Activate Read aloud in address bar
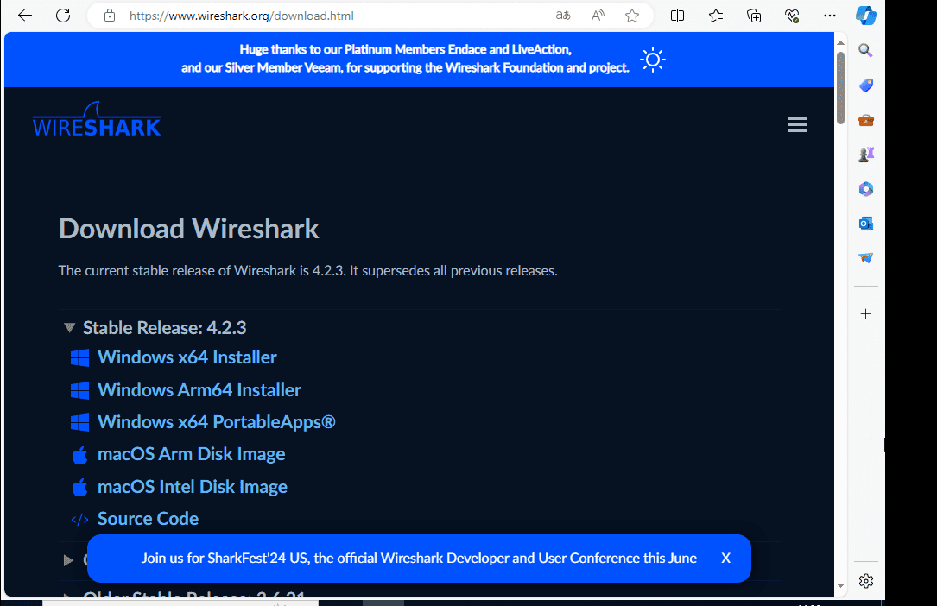 tap(598, 16)
